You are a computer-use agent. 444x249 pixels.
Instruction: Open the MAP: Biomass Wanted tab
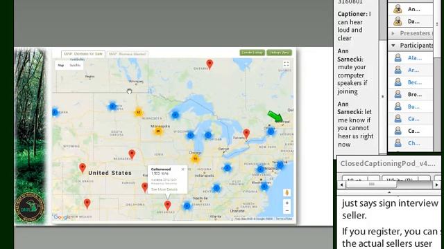(x=127, y=54)
